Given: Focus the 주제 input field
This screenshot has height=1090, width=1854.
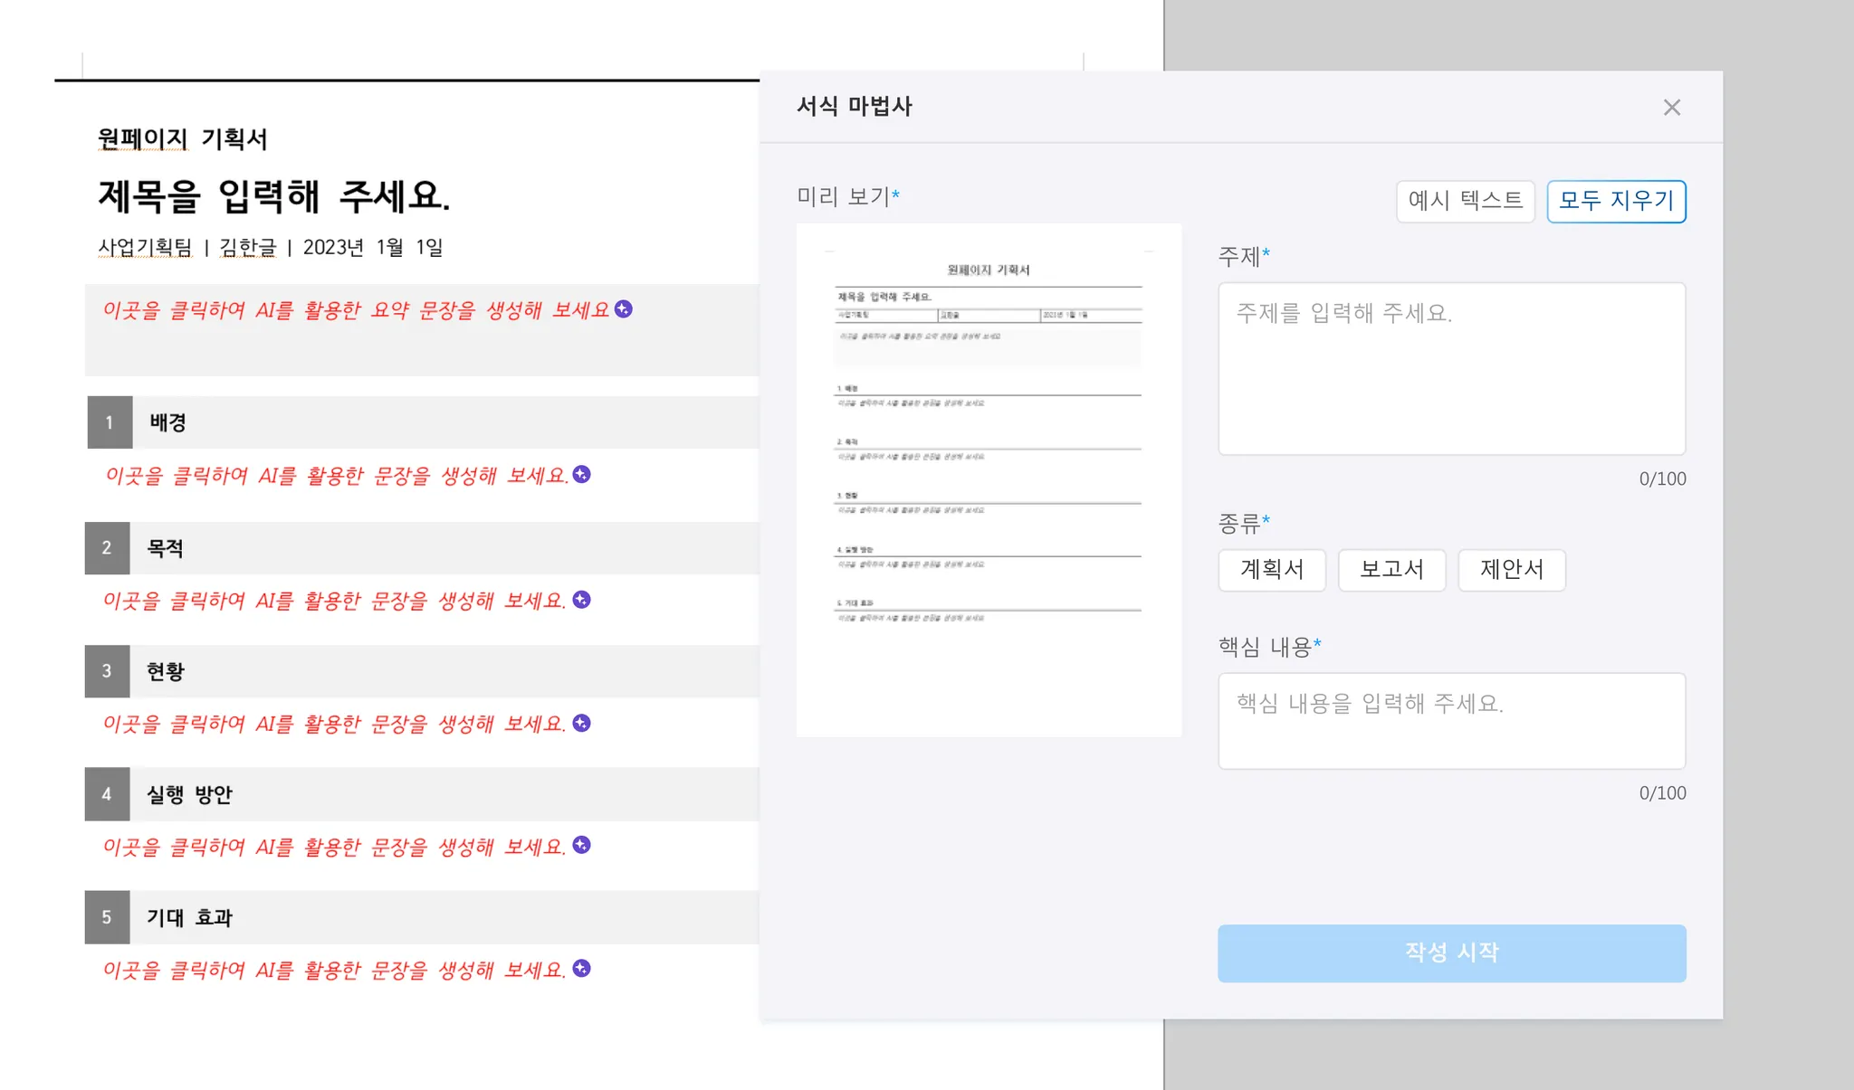Looking at the screenshot, I should click(1451, 368).
